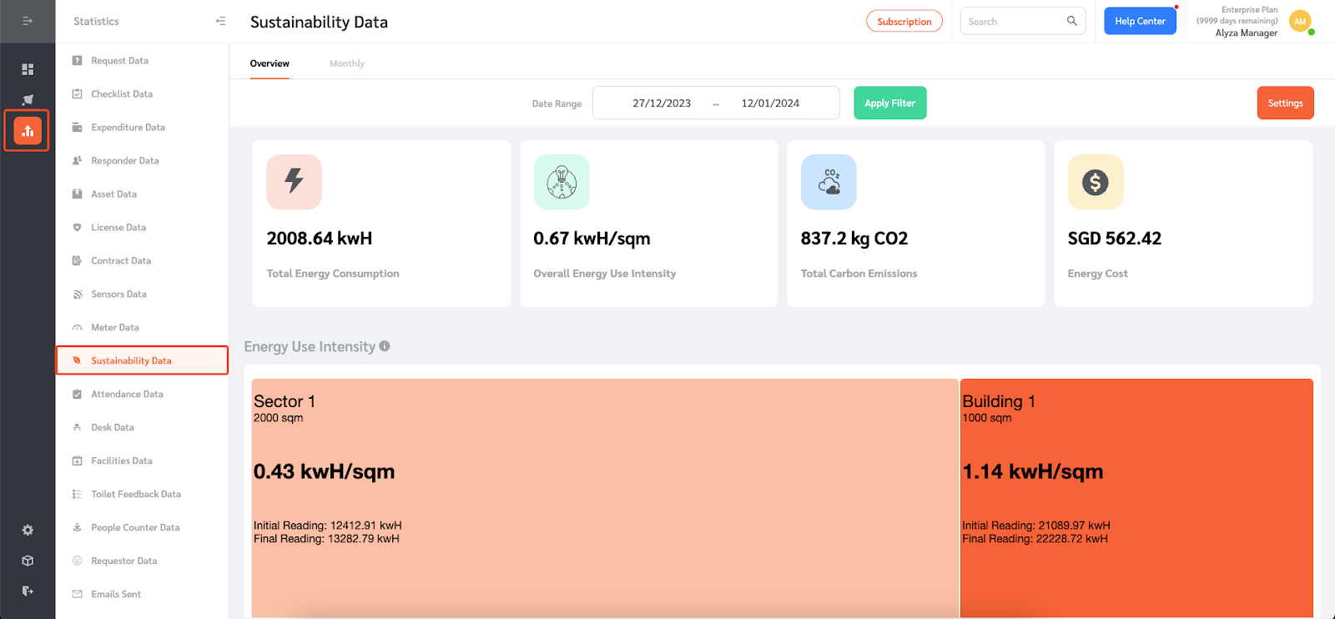The width and height of the screenshot is (1335, 619).
Task: Expand the left navigation rail
Action: (x=28, y=21)
